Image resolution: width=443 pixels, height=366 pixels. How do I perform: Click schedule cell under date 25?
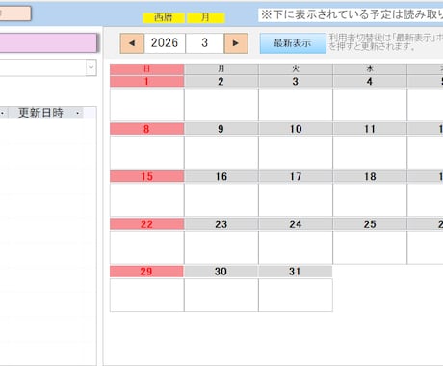(370, 248)
